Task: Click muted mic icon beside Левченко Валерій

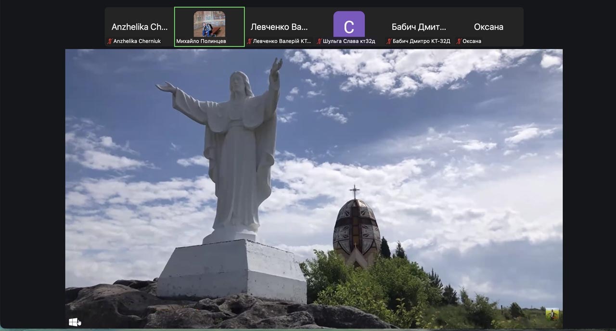Action: click(x=249, y=41)
